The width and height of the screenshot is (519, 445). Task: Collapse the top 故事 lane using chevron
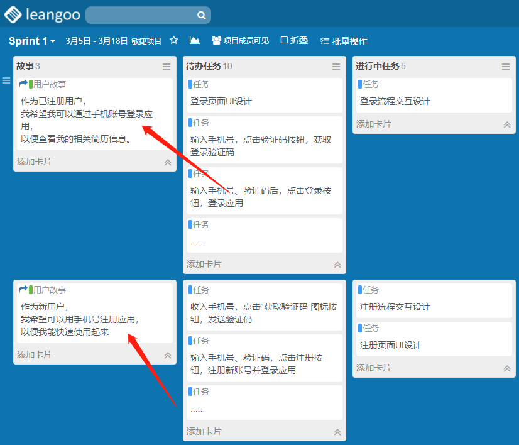pos(168,162)
